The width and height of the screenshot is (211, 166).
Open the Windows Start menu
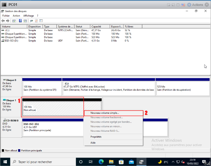click(x=5, y=162)
